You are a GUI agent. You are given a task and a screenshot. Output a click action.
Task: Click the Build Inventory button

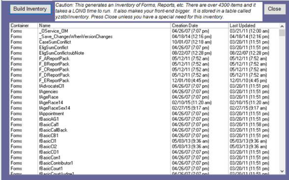[x=30, y=9]
